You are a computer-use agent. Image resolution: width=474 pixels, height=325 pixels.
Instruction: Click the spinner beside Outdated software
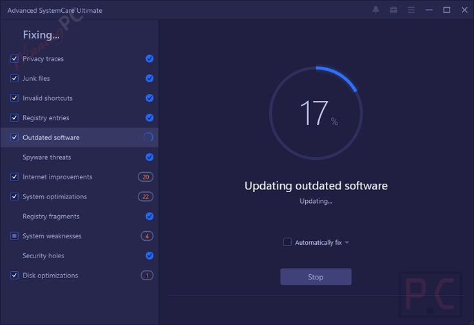[148, 137]
